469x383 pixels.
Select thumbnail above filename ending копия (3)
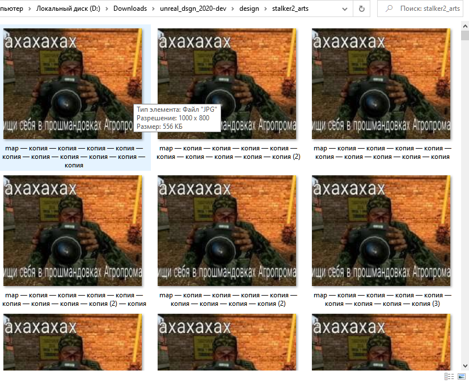click(x=381, y=230)
